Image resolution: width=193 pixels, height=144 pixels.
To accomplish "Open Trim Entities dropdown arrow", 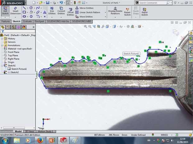I will (52, 17).
